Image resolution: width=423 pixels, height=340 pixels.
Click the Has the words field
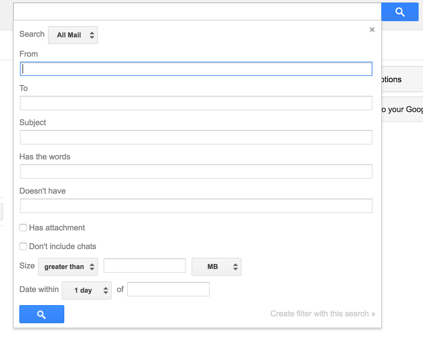pyautogui.click(x=196, y=172)
